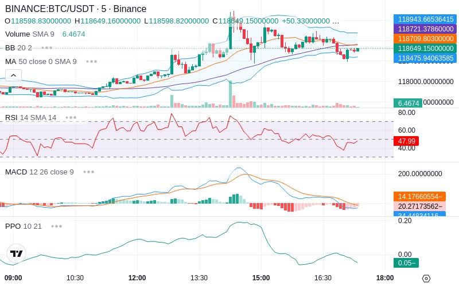The height and width of the screenshot is (286, 459).
Task: Open chart settings gear icon
Action: click(426, 278)
